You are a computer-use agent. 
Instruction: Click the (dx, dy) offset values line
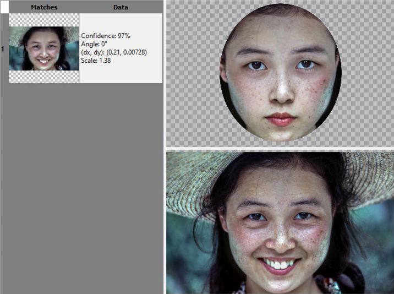[114, 52]
